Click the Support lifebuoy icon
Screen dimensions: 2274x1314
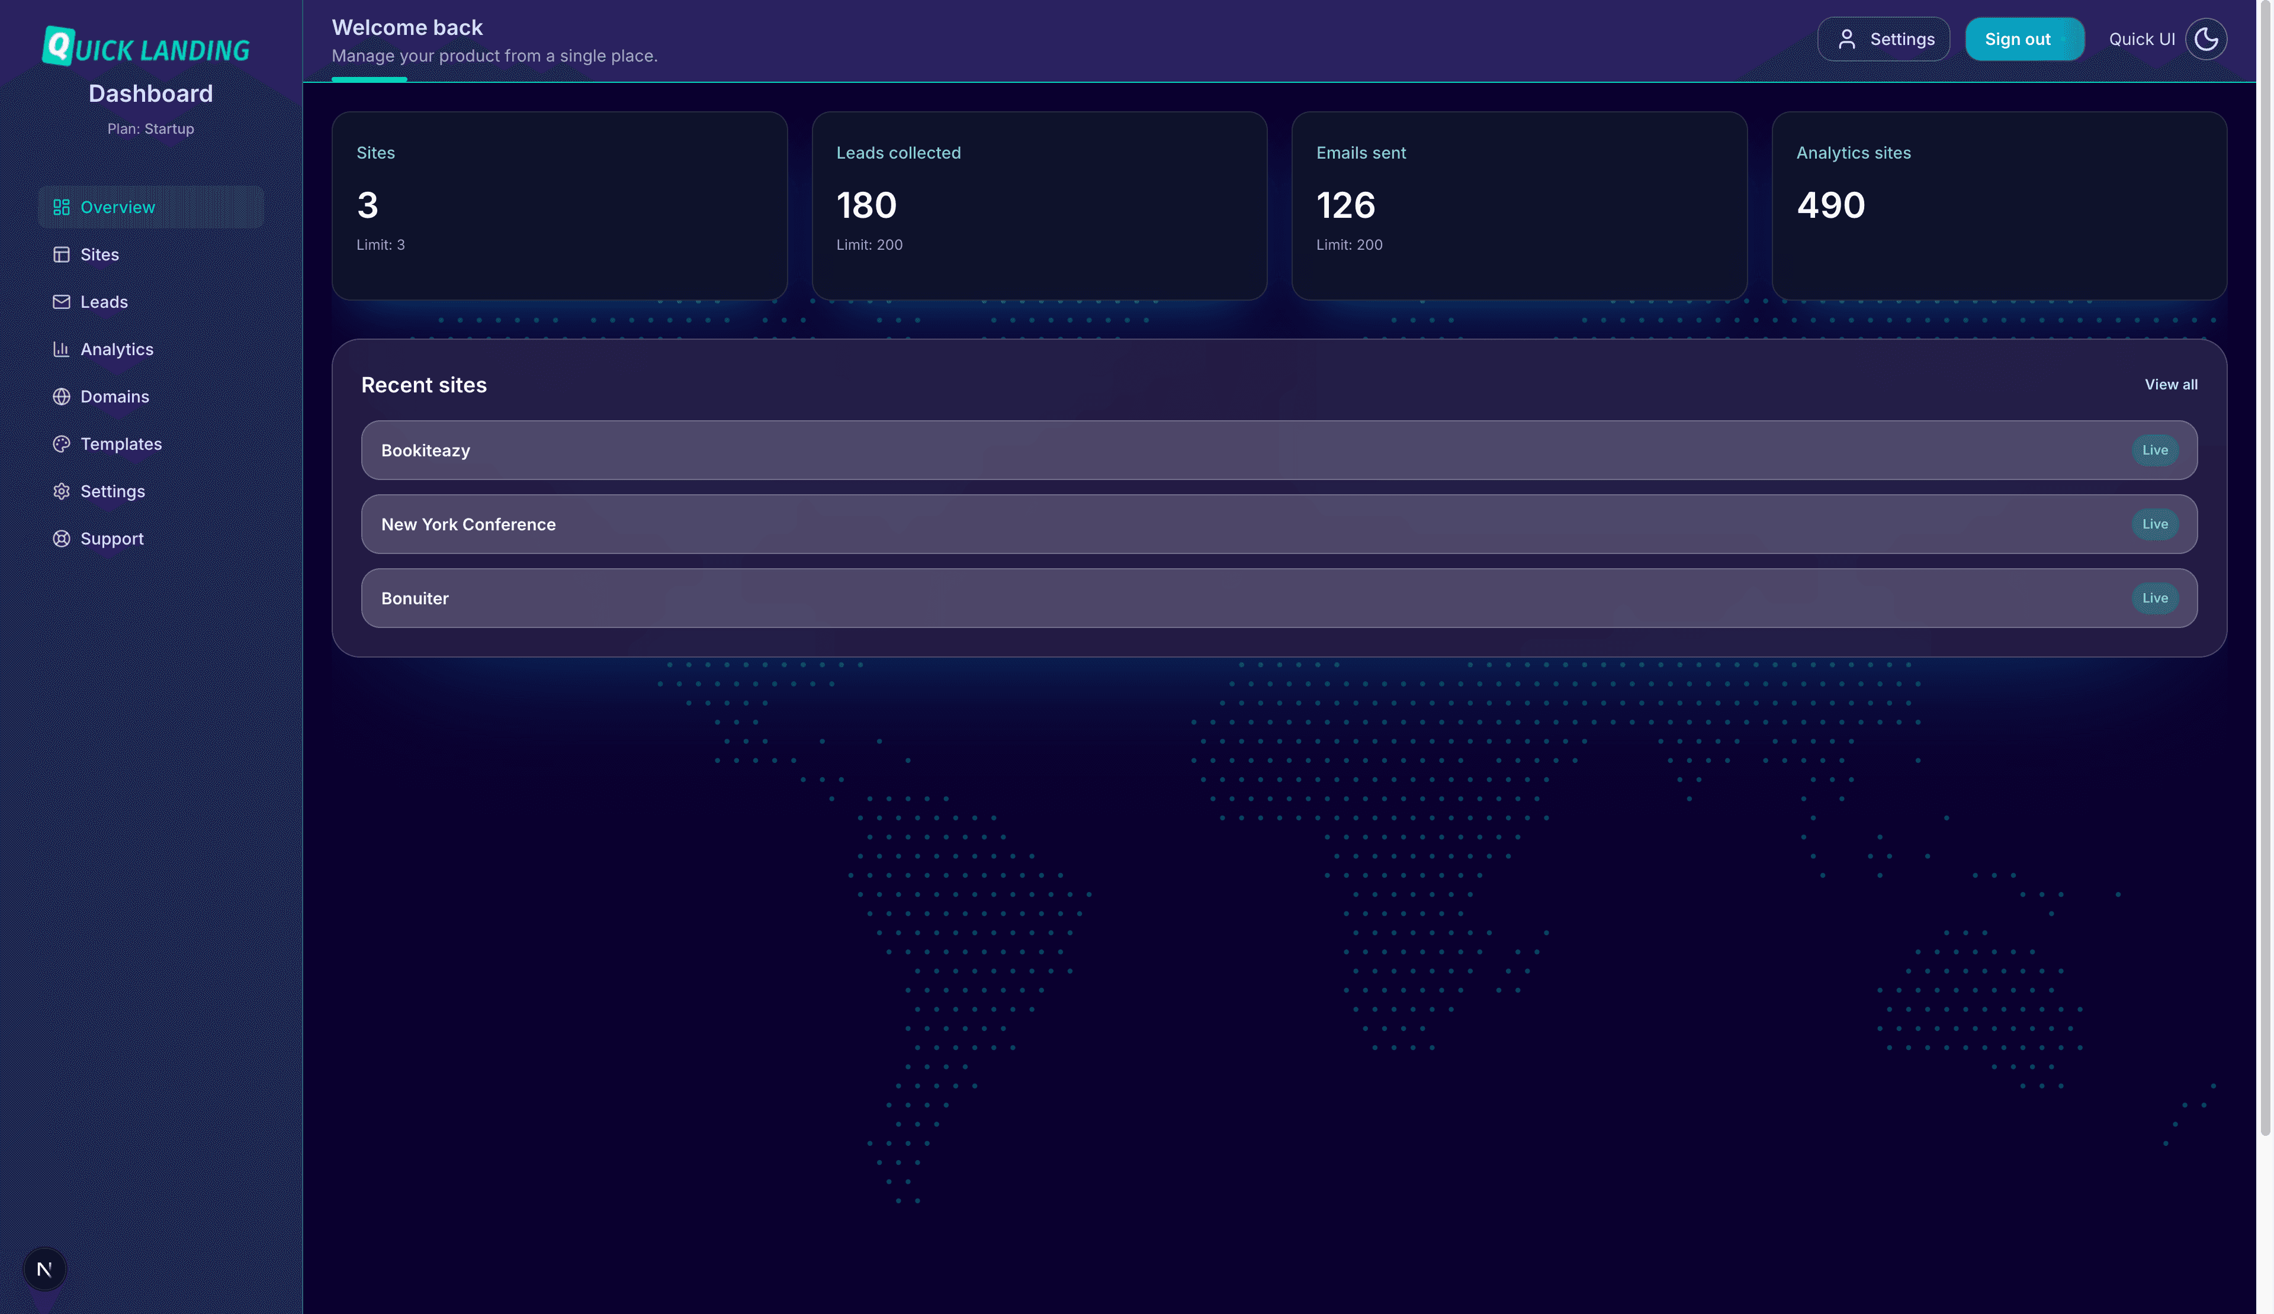click(62, 539)
